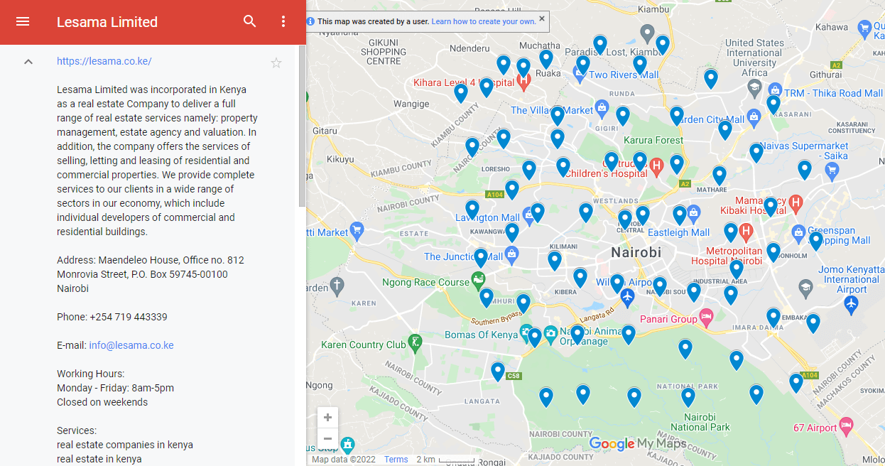Click the A104 road shield near Loresho
This screenshot has height=466, width=885.
pyautogui.click(x=495, y=194)
